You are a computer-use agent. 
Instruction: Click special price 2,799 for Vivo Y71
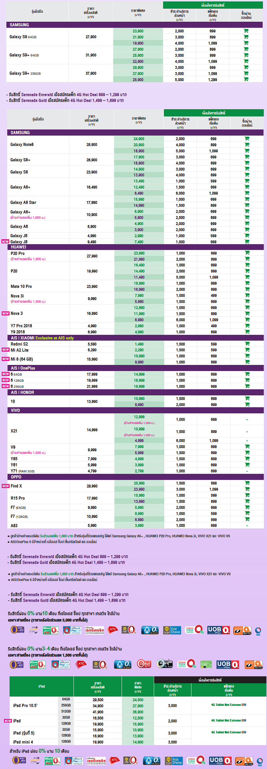tap(139, 471)
